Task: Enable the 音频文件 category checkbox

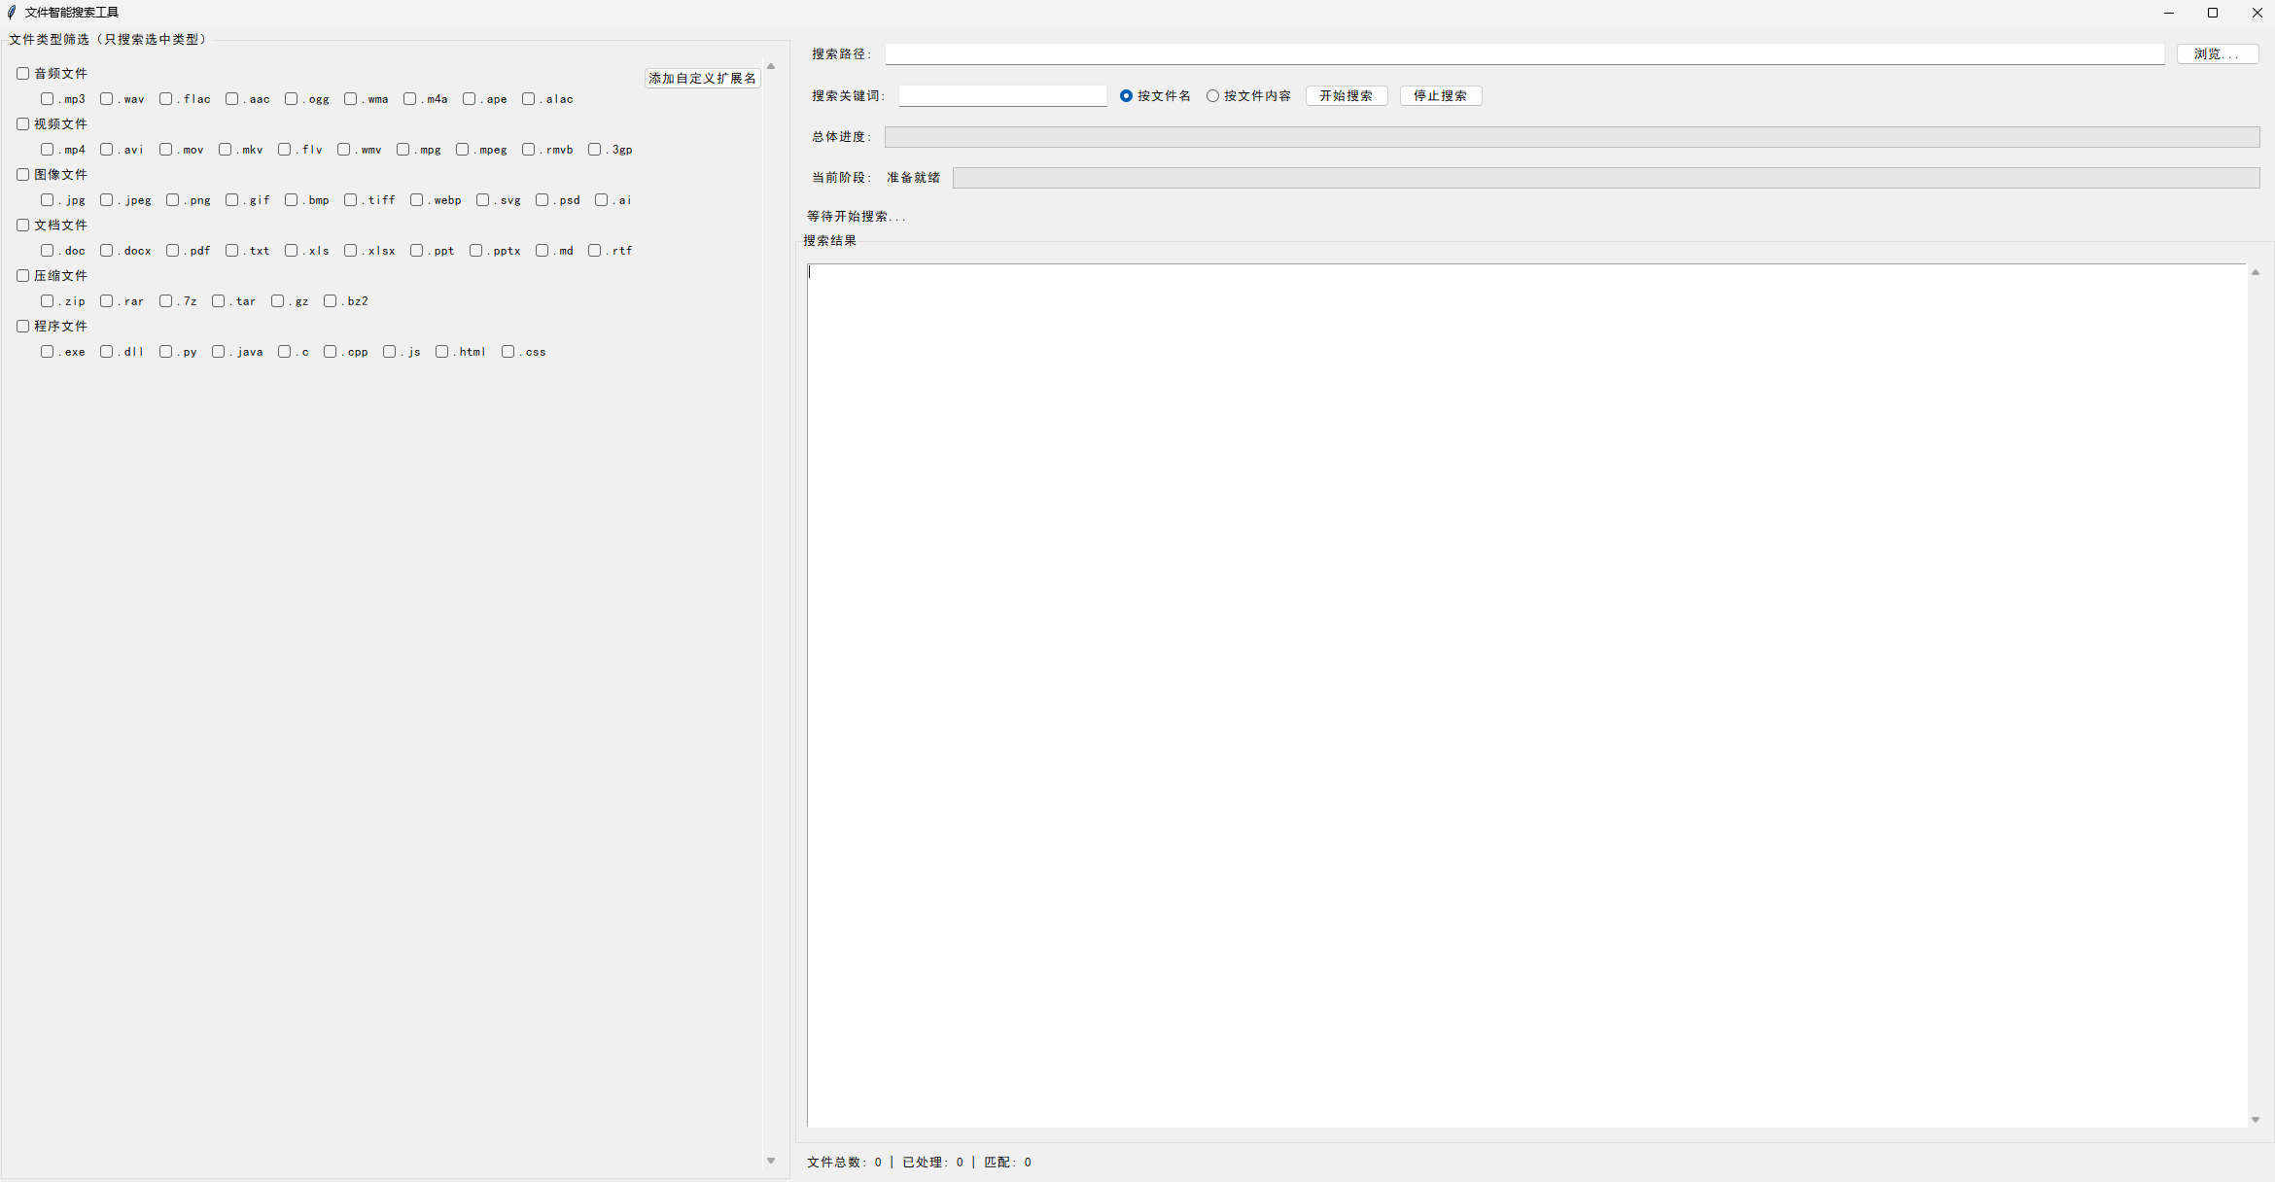Action: [22, 74]
